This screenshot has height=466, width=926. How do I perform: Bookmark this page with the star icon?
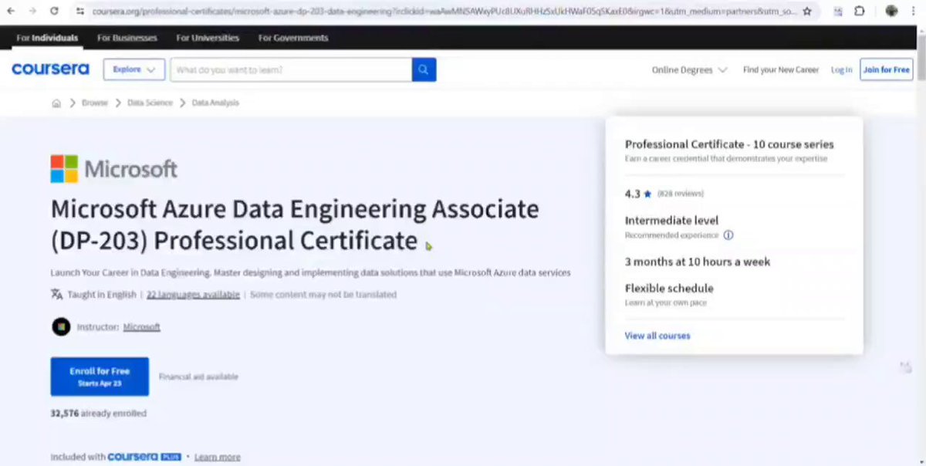(807, 12)
